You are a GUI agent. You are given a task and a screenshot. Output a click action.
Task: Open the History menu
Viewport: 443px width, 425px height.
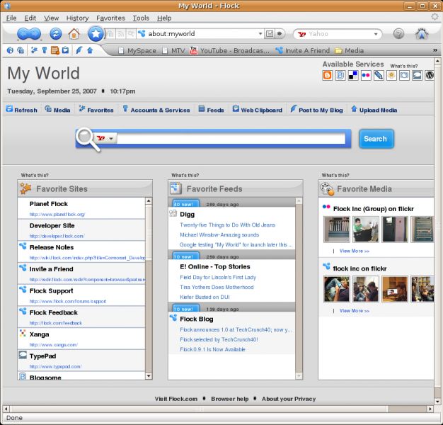pos(77,18)
